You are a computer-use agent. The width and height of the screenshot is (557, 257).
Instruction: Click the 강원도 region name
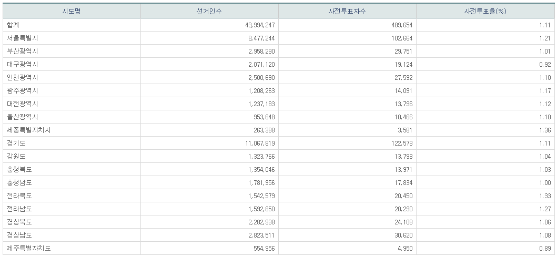[16, 156]
